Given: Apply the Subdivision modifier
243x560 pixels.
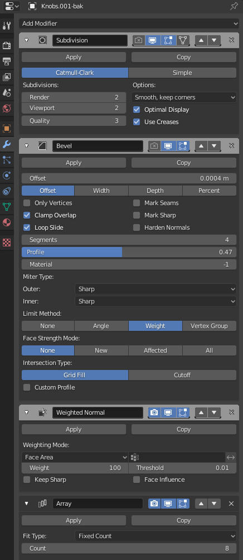Looking at the screenshot, I should 74,57.
